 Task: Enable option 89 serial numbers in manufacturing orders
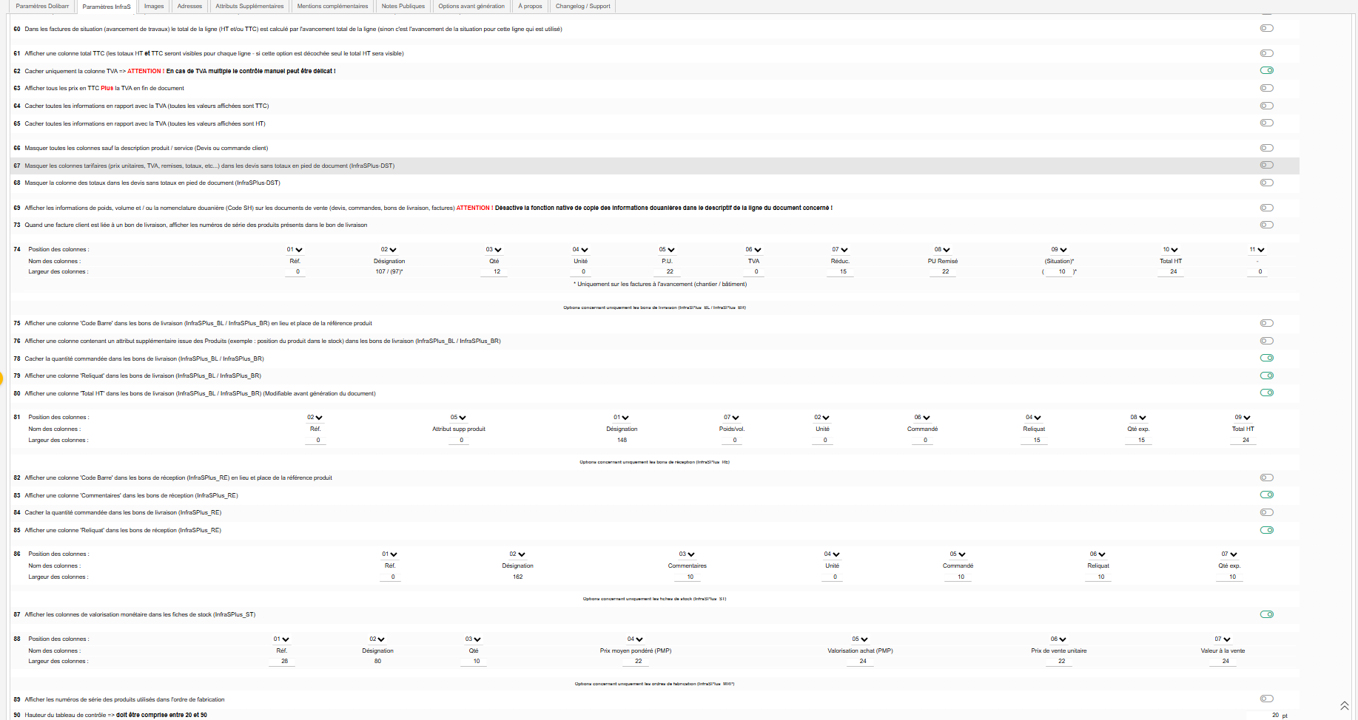coord(1267,699)
